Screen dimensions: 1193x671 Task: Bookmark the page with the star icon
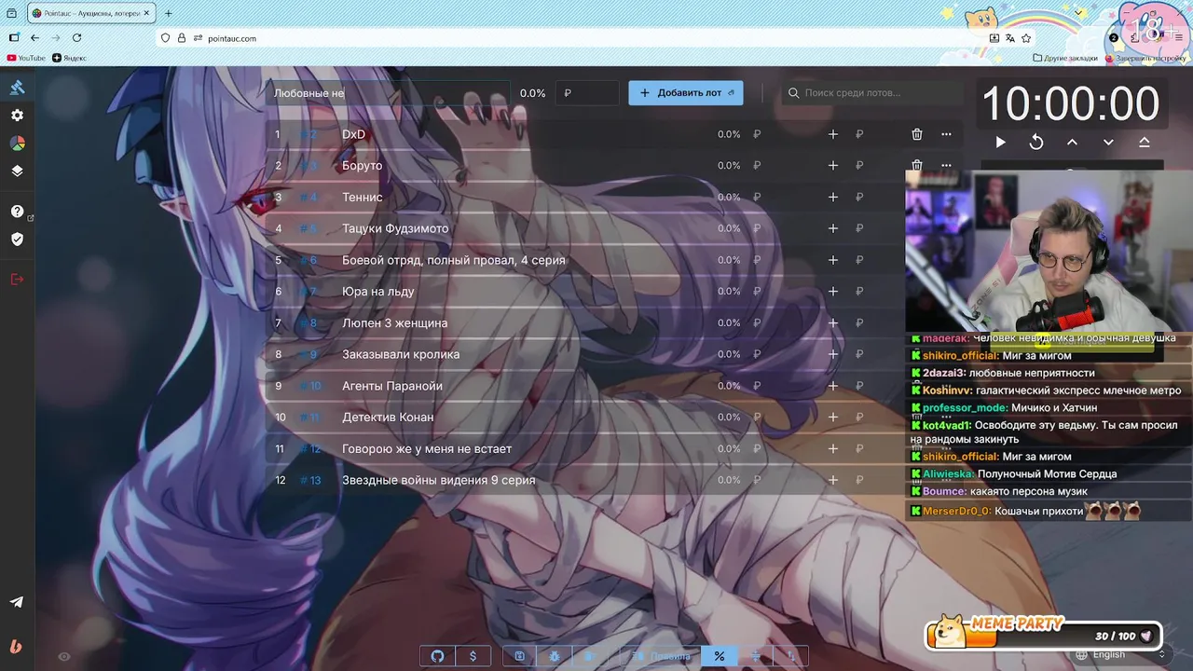tap(1026, 38)
